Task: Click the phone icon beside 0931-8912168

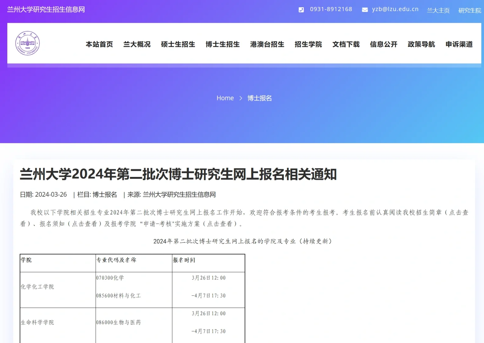Action: coord(301,10)
